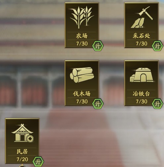Click the pickaxe and rock quarry icon

[142, 17]
